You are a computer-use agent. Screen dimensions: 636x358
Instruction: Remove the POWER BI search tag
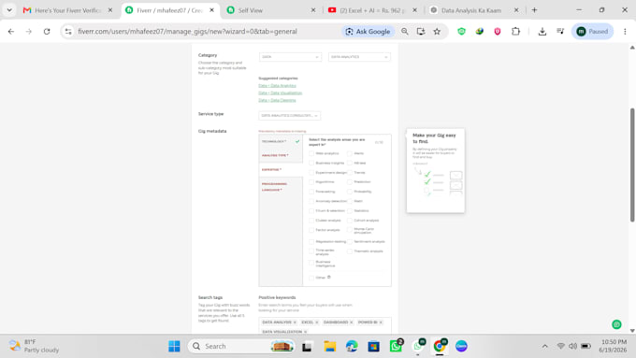tap(381, 322)
